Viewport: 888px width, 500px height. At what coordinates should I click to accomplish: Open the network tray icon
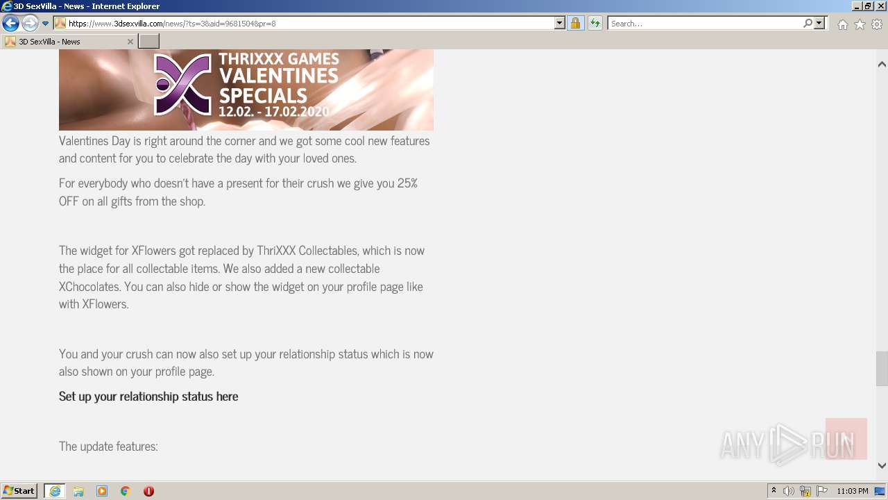pos(805,491)
